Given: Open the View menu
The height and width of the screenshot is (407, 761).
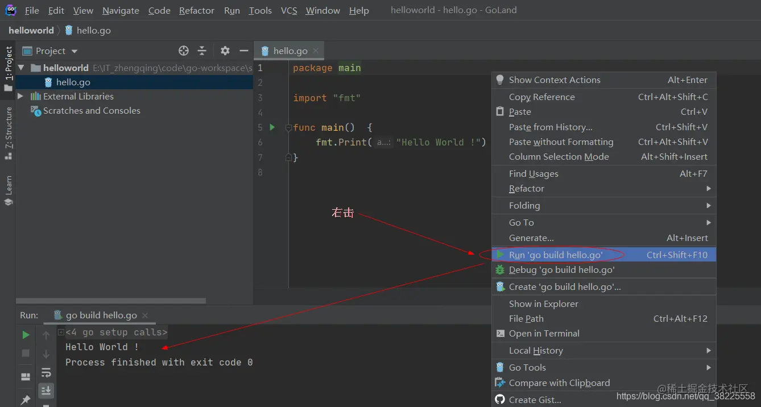Looking at the screenshot, I should click(x=83, y=10).
